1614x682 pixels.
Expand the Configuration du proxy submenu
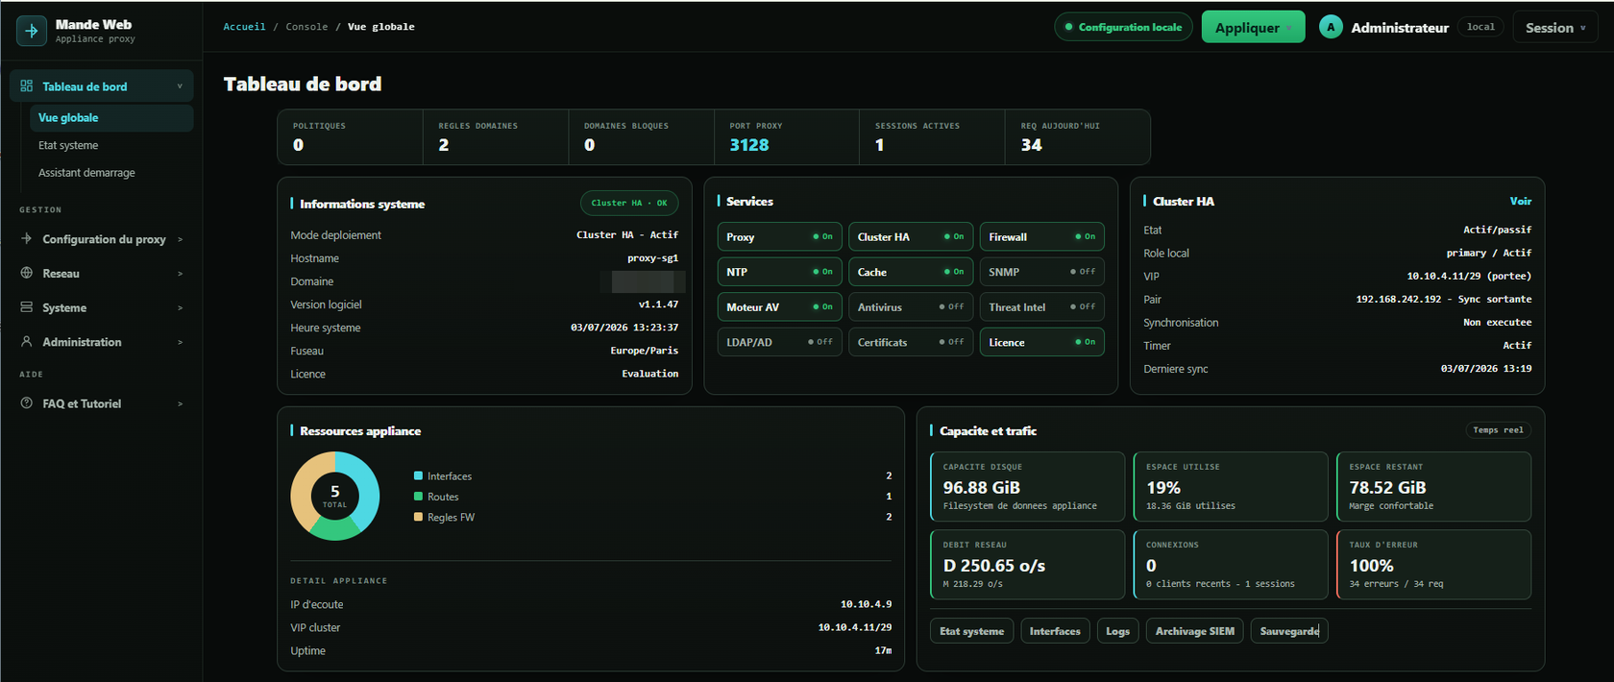click(180, 239)
